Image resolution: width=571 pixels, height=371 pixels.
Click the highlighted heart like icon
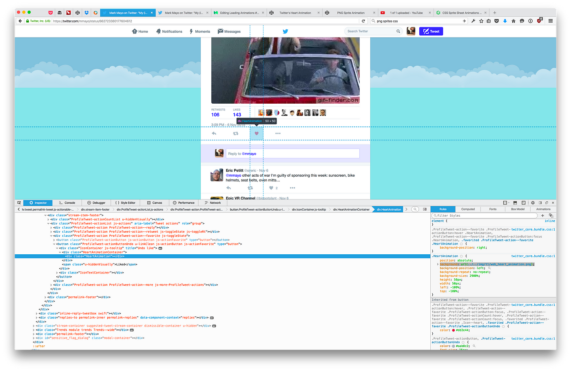[257, 133]
